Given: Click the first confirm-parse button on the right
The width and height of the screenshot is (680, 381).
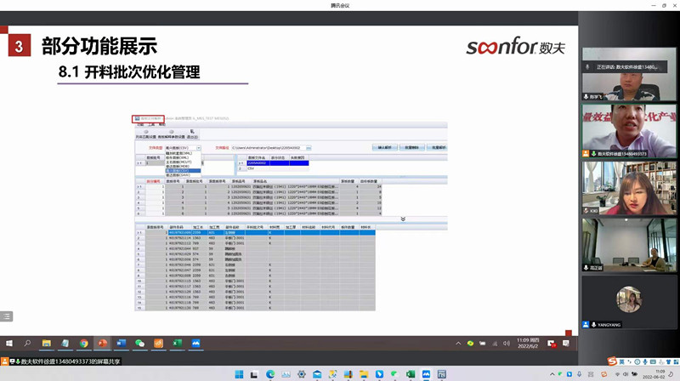Looking at the screenshot, I should 385,147.
